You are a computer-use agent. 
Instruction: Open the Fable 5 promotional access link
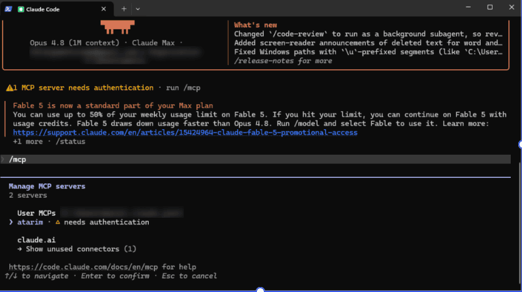point(185,132)
